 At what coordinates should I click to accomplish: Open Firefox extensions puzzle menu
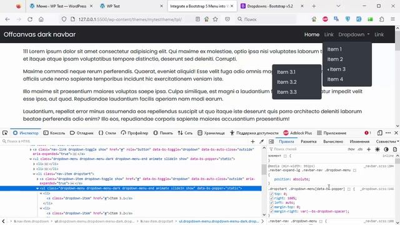(x=382, y=19)
